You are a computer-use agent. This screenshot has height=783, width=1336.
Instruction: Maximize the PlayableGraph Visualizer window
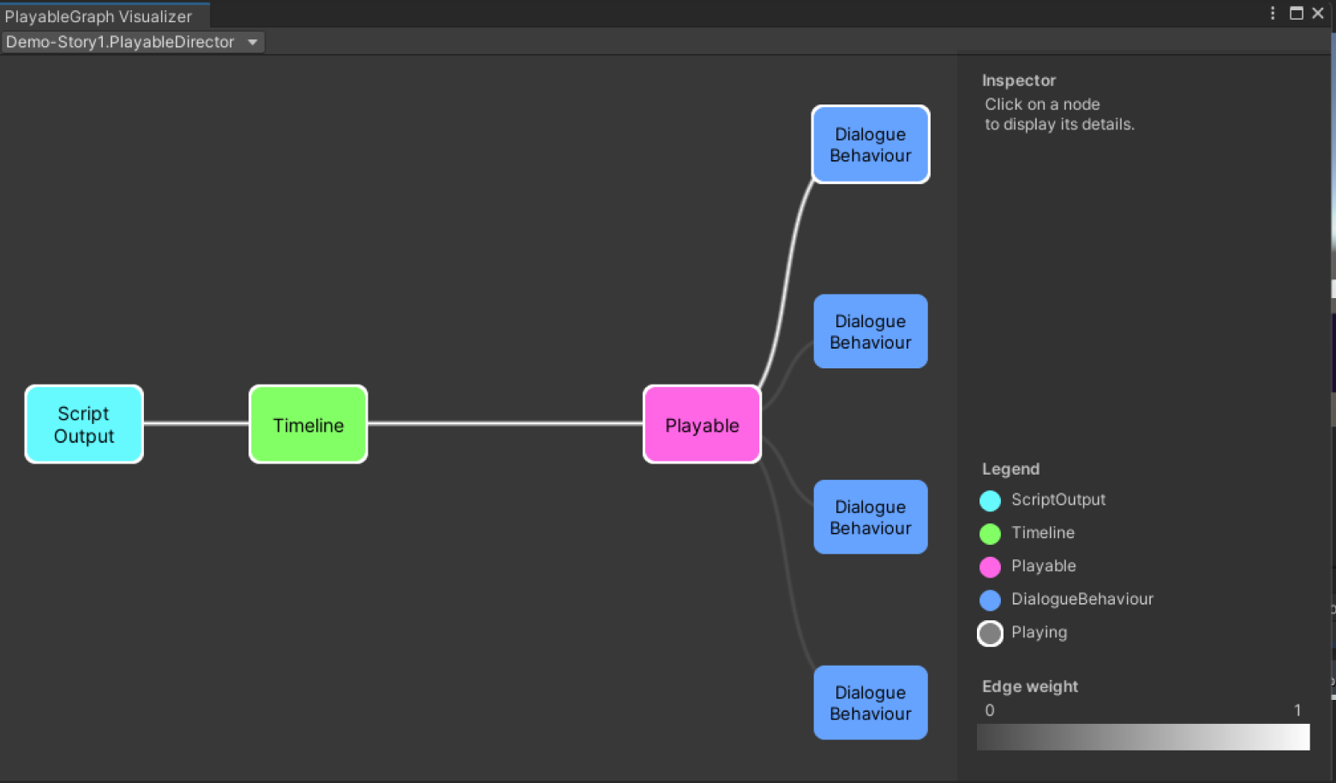pos(1296,13)
